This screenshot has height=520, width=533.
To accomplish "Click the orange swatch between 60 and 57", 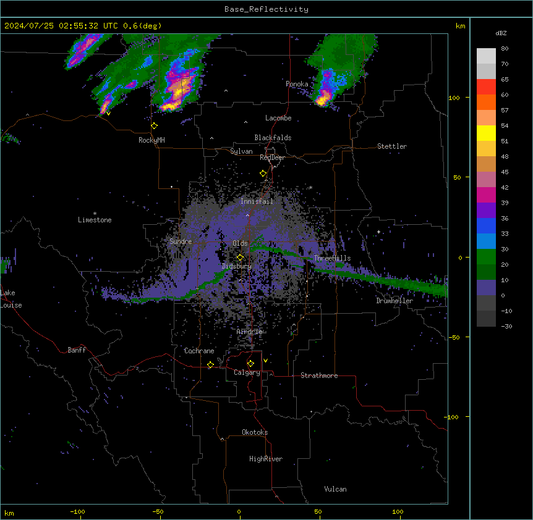I will pos(486,102).
